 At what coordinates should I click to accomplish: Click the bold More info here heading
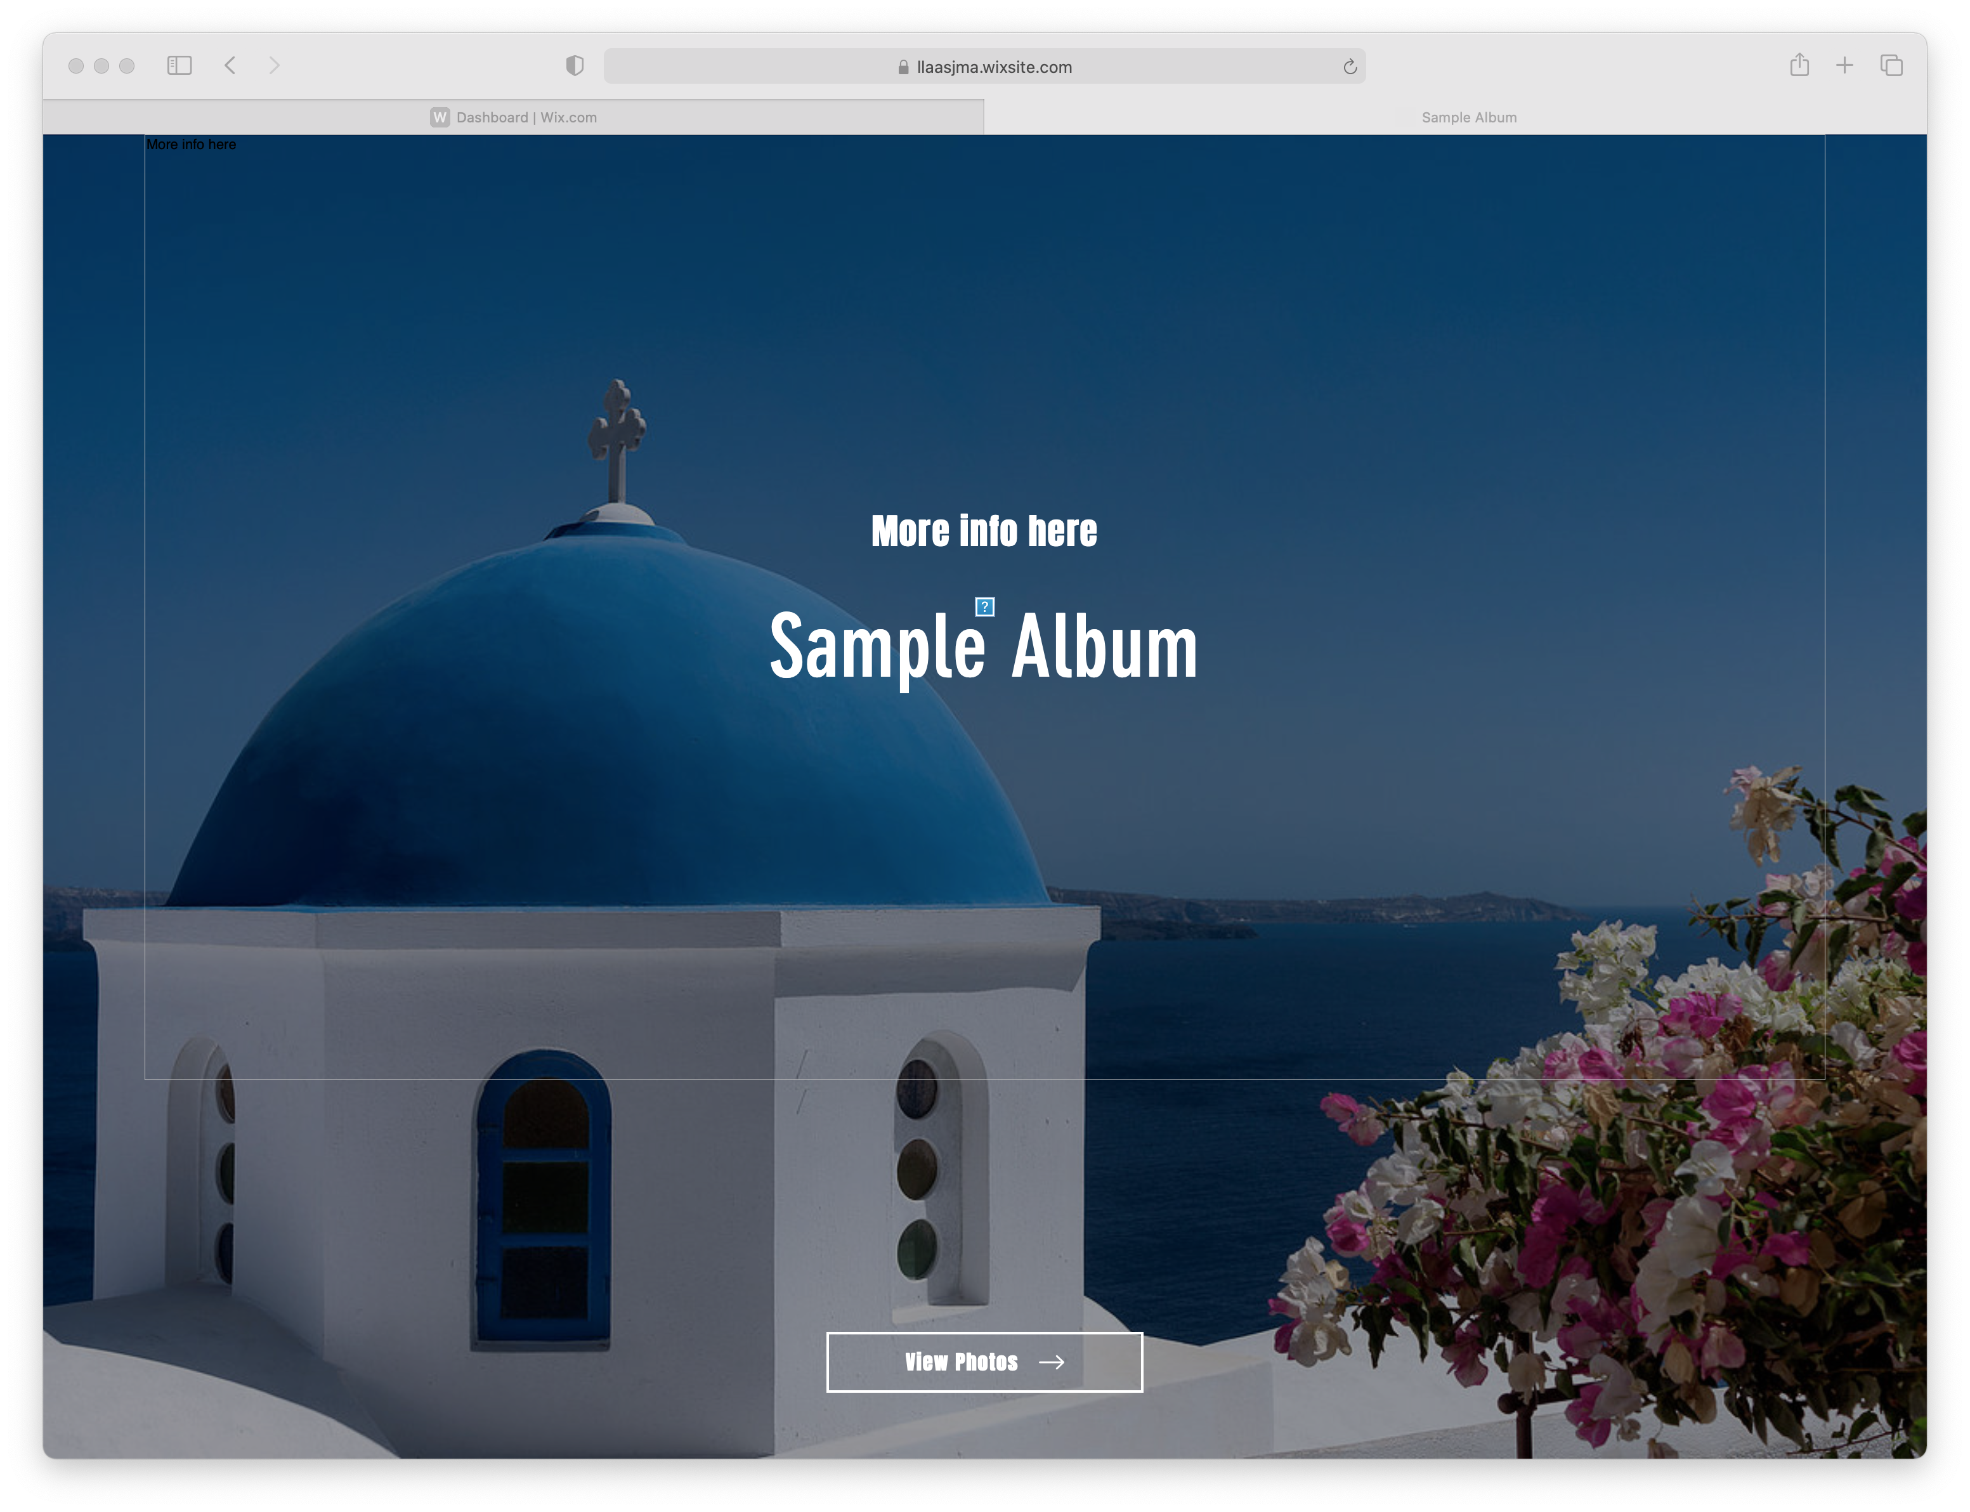tap(984, 531)
